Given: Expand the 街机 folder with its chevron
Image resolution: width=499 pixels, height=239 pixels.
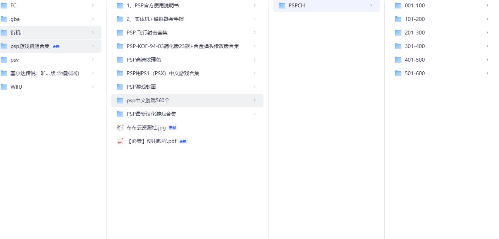Looking at the screenshot, I should click(93, 33).
